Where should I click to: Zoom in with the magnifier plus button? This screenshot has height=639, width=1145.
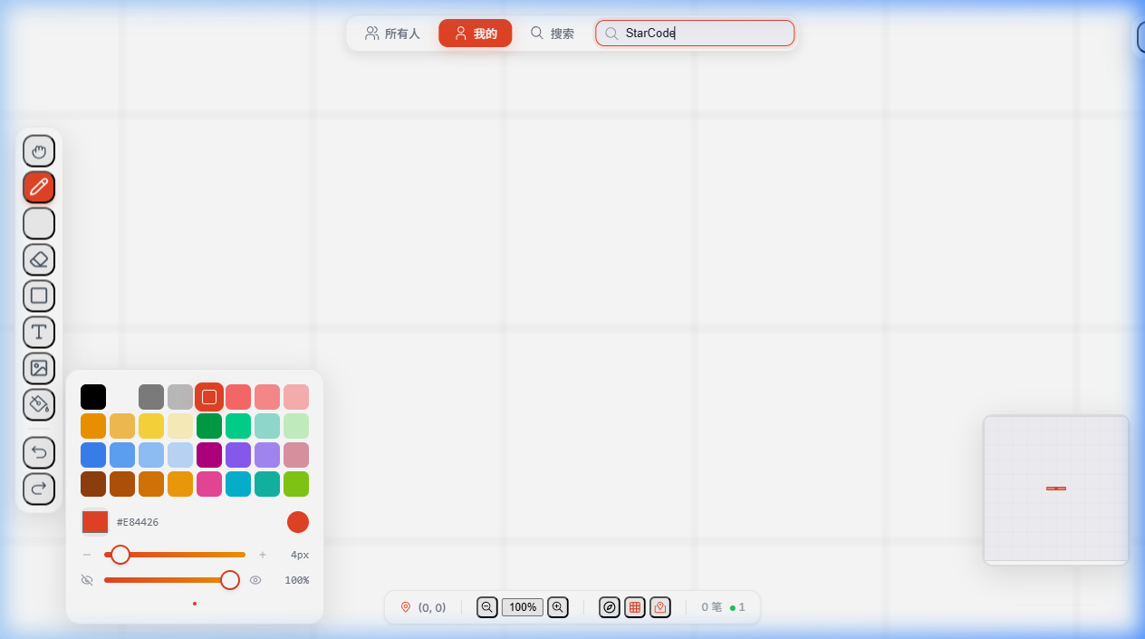click(558, 607)
